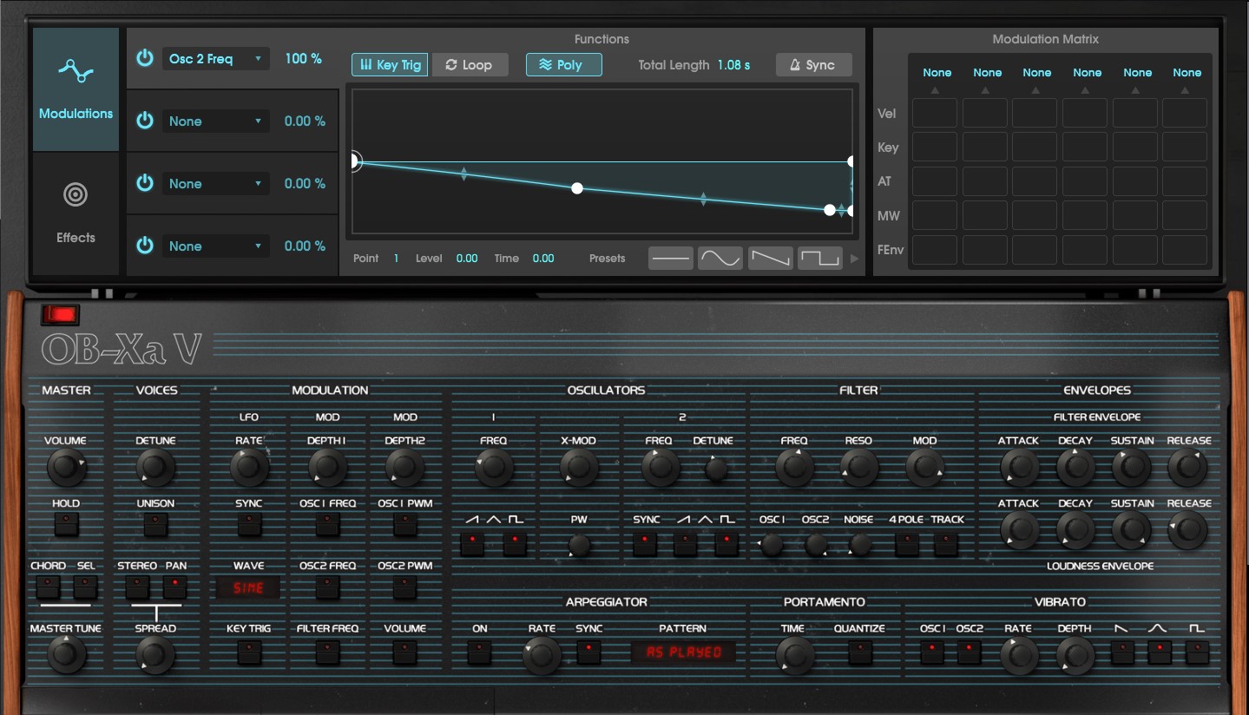Toggle the Unison button
Viewport: 1249px width, 715px height.
tap(155, 525)
